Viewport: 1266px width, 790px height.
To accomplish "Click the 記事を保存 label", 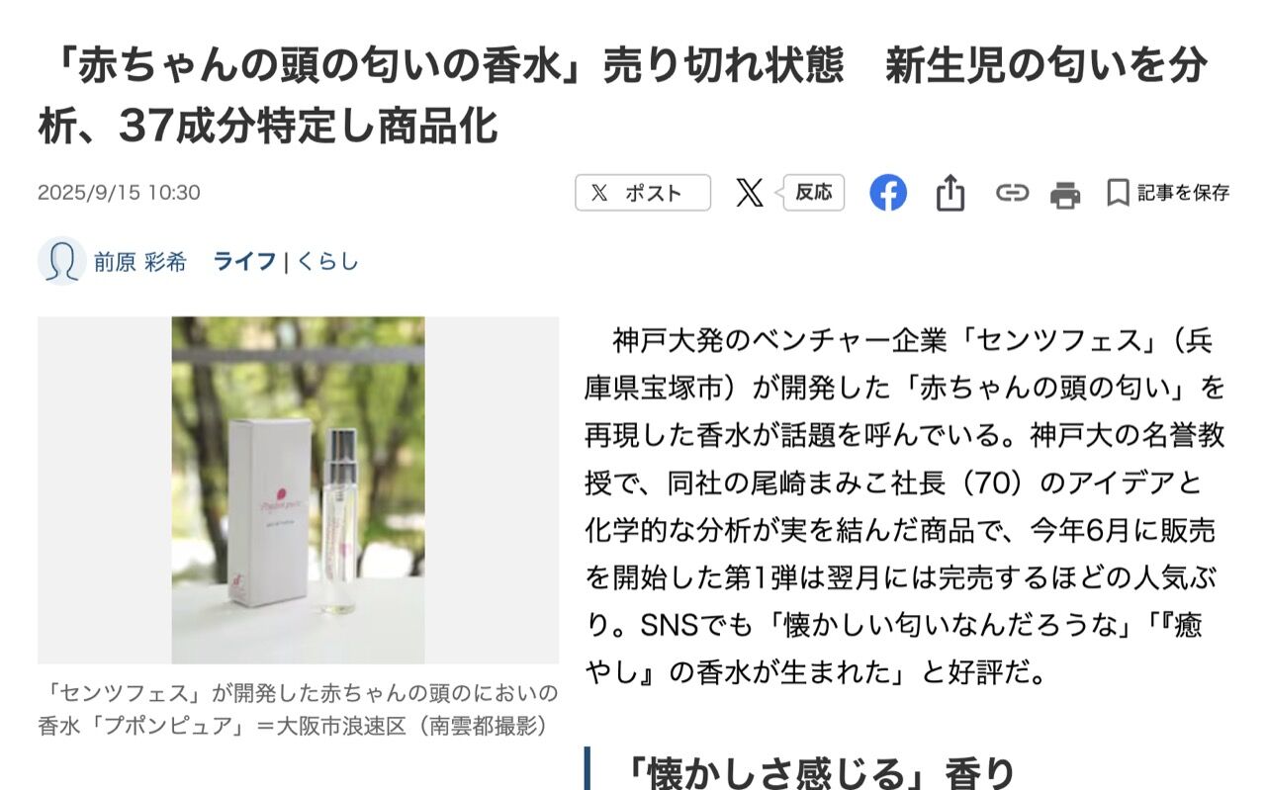I will click(x=1183, y=193).
